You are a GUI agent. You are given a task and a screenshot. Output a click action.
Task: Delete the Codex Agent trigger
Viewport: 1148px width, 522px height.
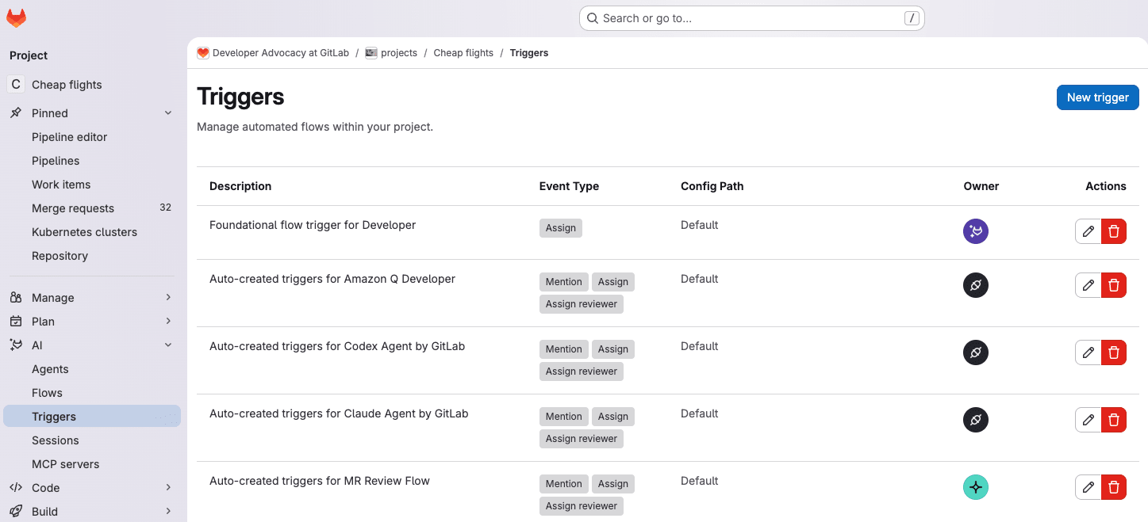[x=1114, y=352]
